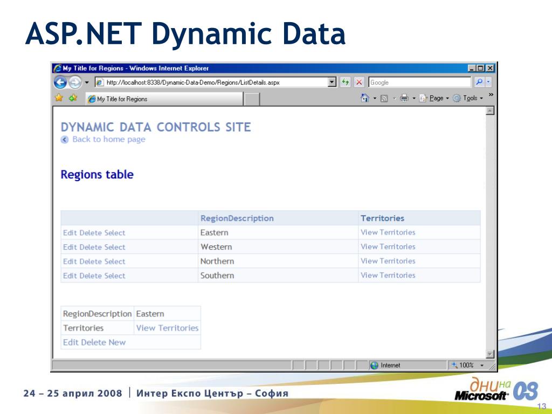Image resolution: width=552 pixels, height=414 pixels.
Task: Sort by the Territories column header
Action: (382, 218)
